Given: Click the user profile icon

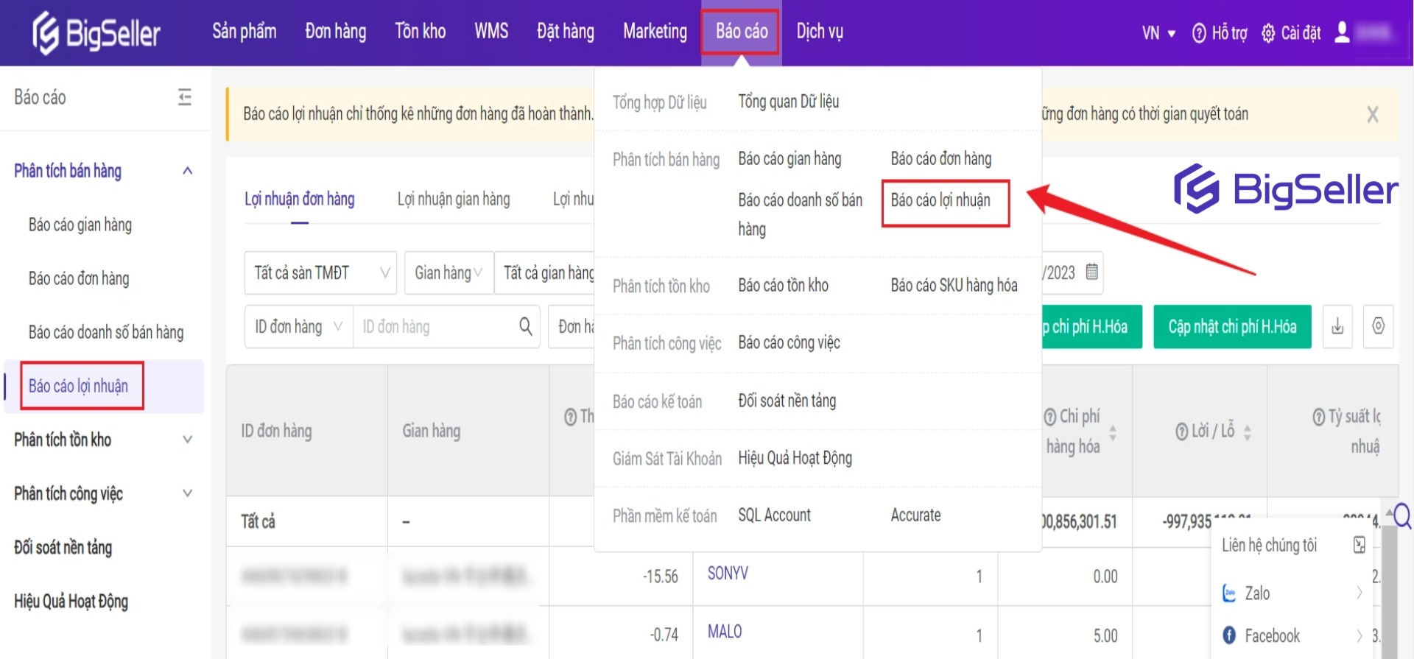Looking at the screenshot, I should (x=1342, y=32).
